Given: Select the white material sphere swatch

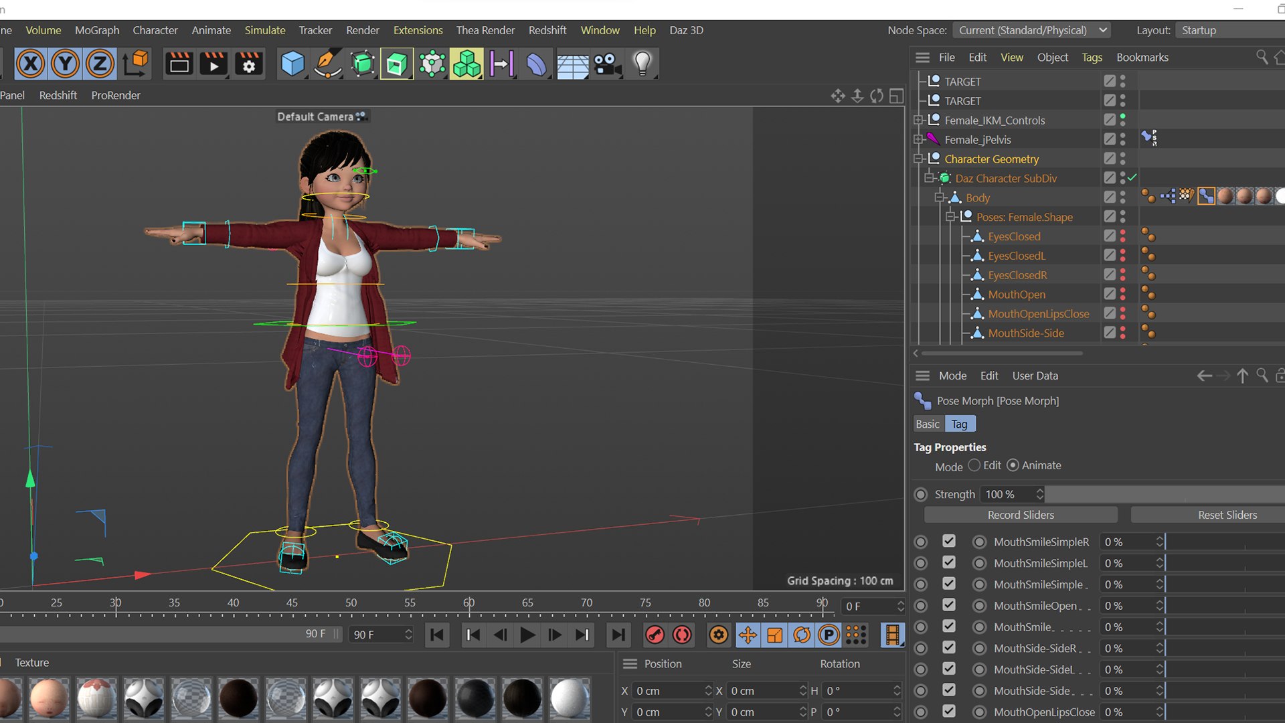Looking at the screenshot, I should tap(570, 698).
